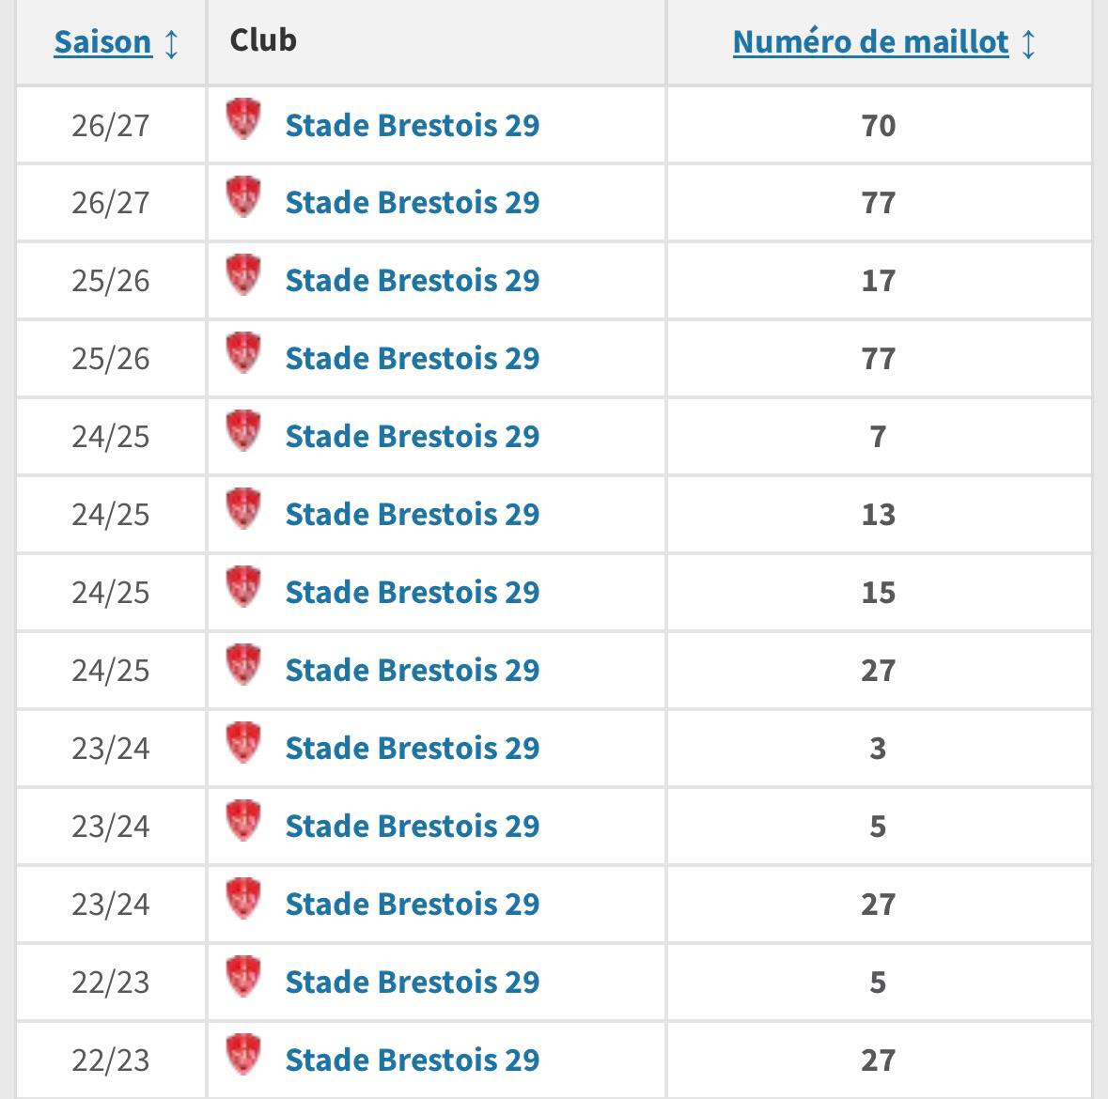1108x1099 pixels.
Task: Click club crest in 25/26 row numbered 77
Action: (x=243, y=352)
